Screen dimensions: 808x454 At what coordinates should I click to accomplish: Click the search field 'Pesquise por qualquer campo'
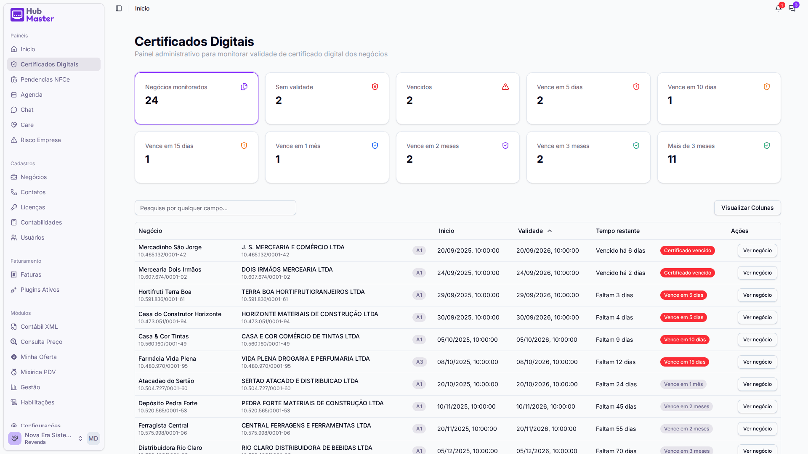pyautogui.click(x=215, y=208)
